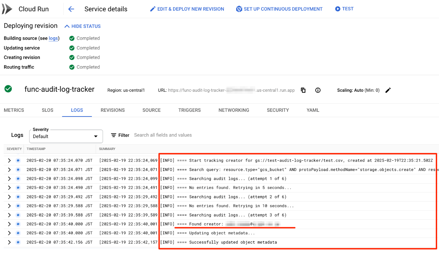
Task: Click Set Up Continuous Deployment button
Action: coord(279,9)
